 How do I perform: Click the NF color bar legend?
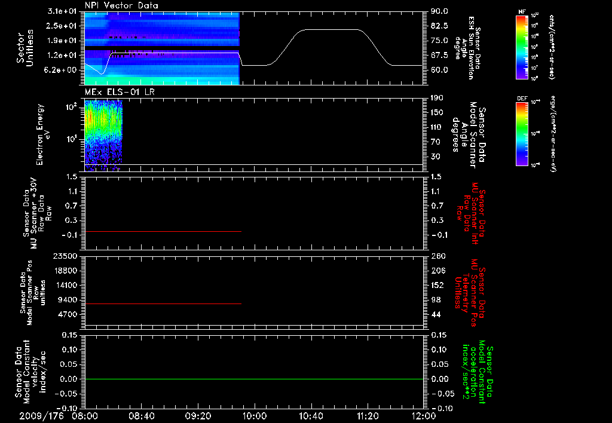pos(522,47)
